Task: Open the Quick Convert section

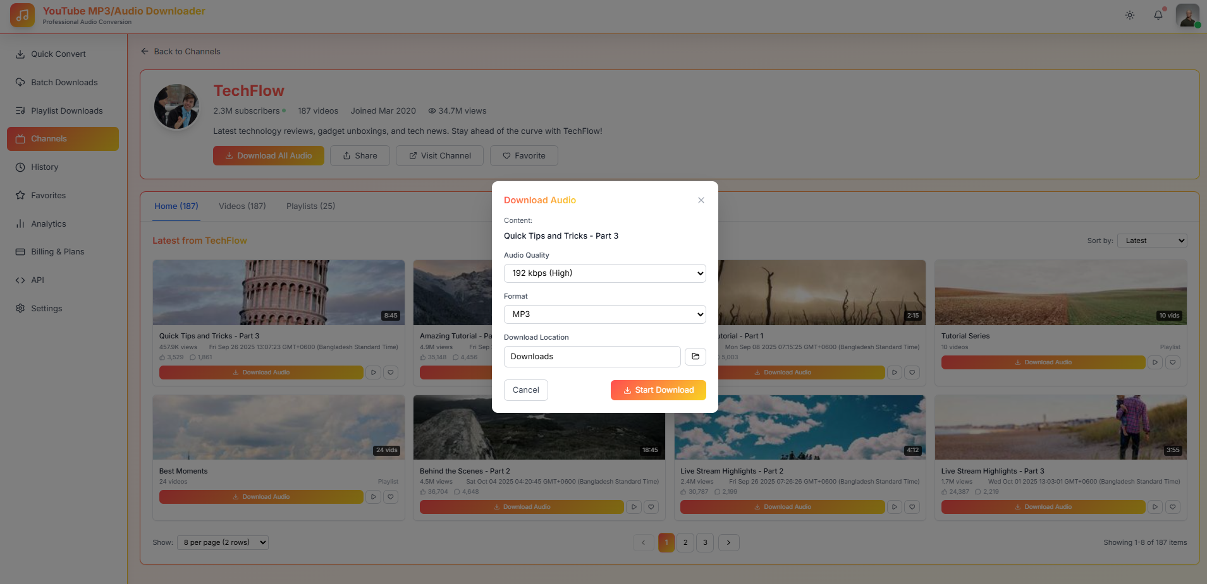Action: click(x=58, y=54)
